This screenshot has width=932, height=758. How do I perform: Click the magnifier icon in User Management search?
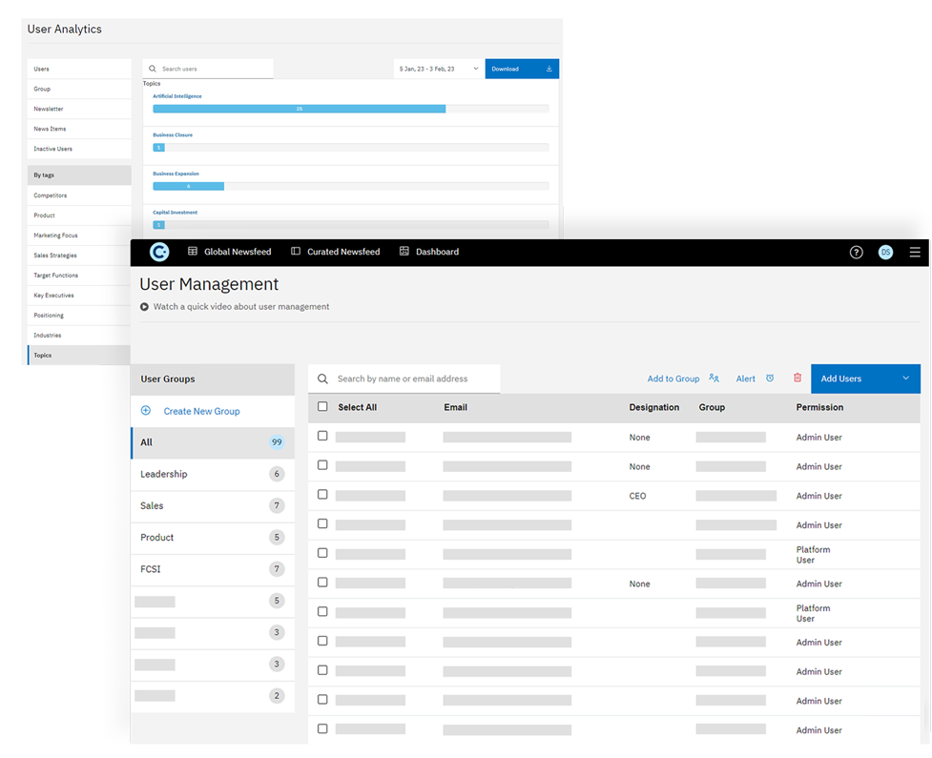tap(322, 379)
